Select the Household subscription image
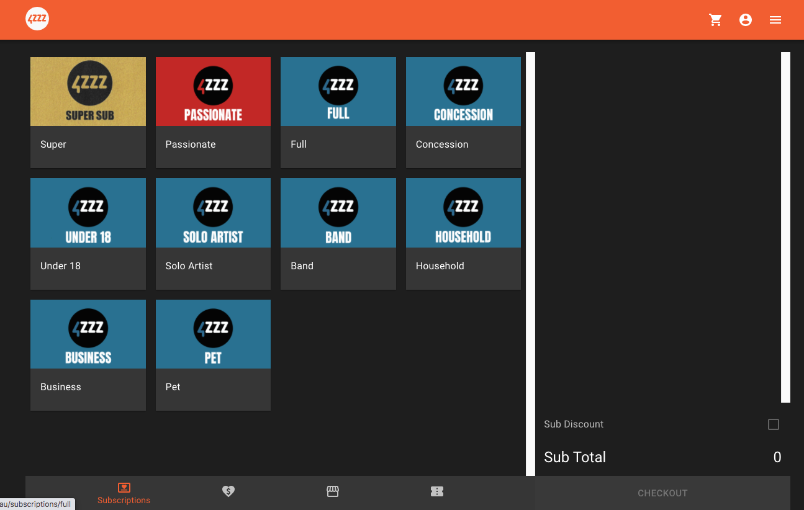Screen dimensions: 804x510 [x=463, y=213]
